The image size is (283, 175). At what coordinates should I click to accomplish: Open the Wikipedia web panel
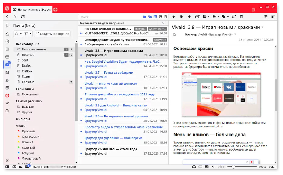point(7,103)
